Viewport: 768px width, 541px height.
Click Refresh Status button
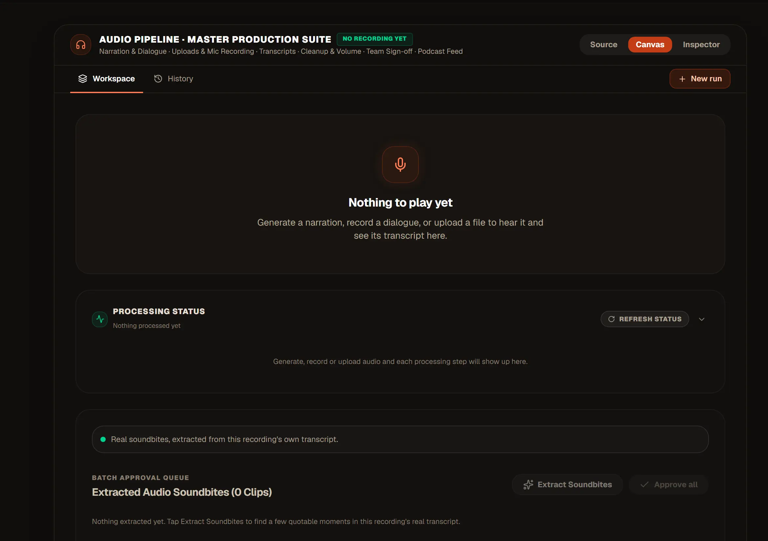click(x=645, y=319)
